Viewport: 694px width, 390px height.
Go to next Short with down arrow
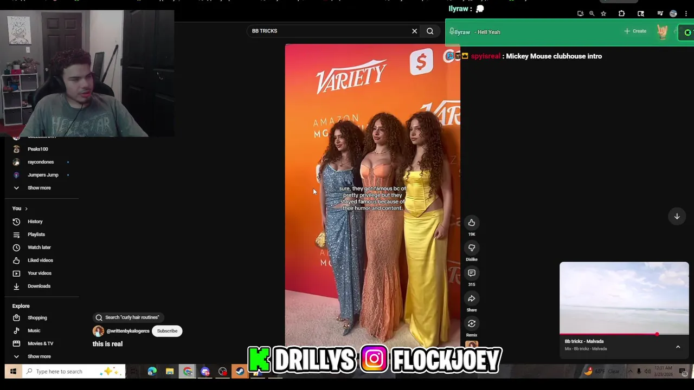(677, 216)
